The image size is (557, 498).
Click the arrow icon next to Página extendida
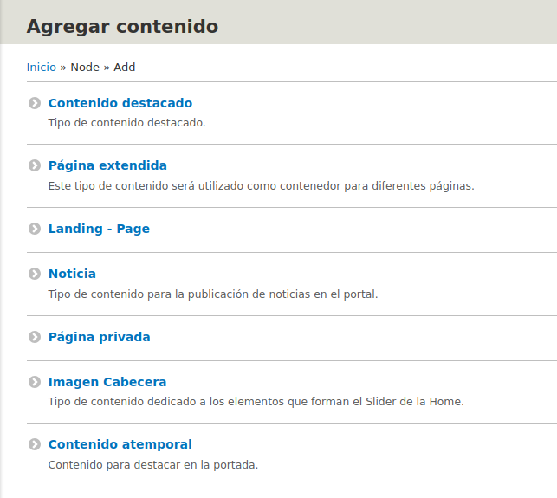[35, 165]
